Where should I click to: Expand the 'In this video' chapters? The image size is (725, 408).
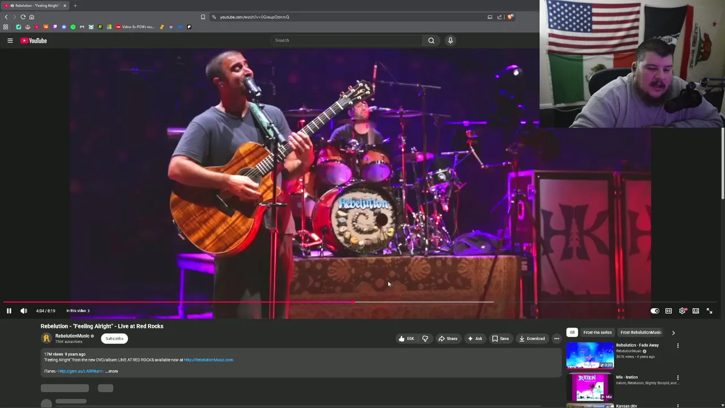pos(78,311)
